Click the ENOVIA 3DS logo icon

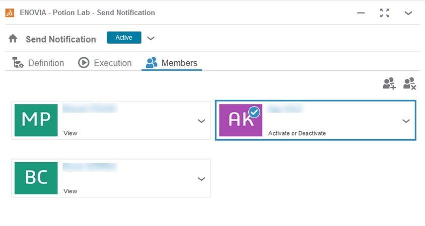[10, 13]
